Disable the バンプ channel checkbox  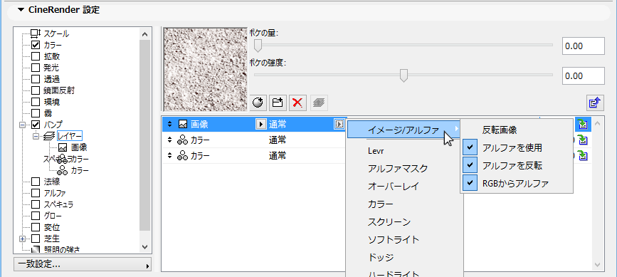tap(36, 125)
